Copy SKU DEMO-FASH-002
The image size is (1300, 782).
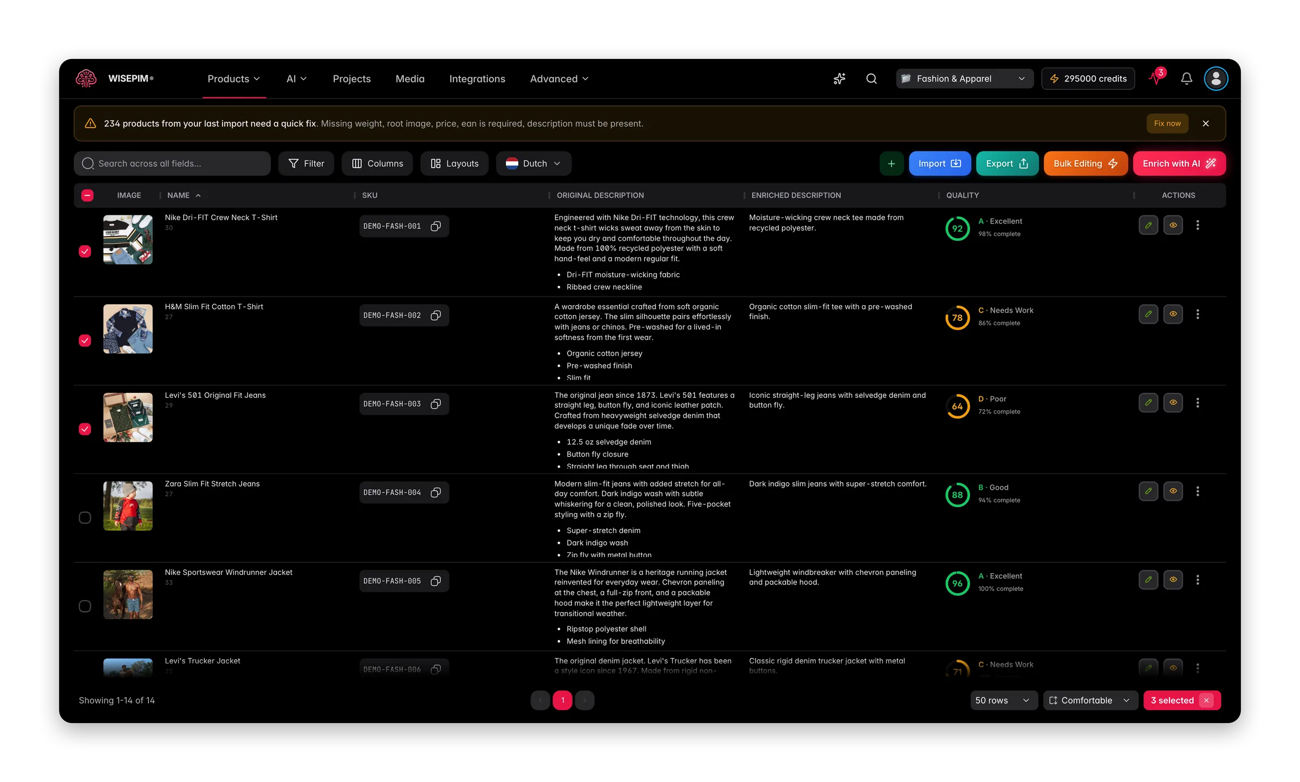435,316
